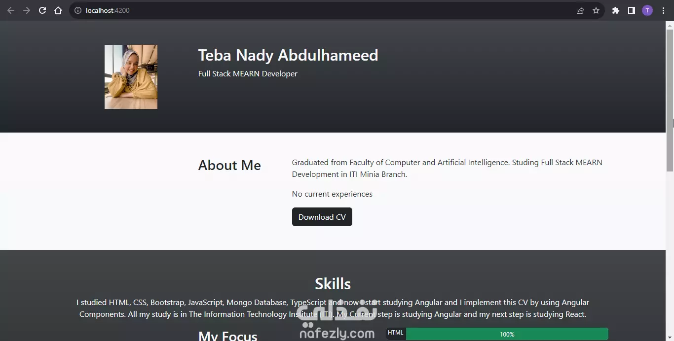Click the Full Stack MEARN Developer subtitle
The height and width of the screenshot is (341, 674).
click(x=248, y=74)
